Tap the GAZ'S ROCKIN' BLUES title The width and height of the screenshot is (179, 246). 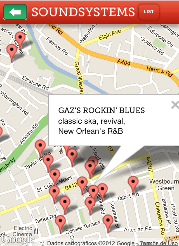point(101,110)
